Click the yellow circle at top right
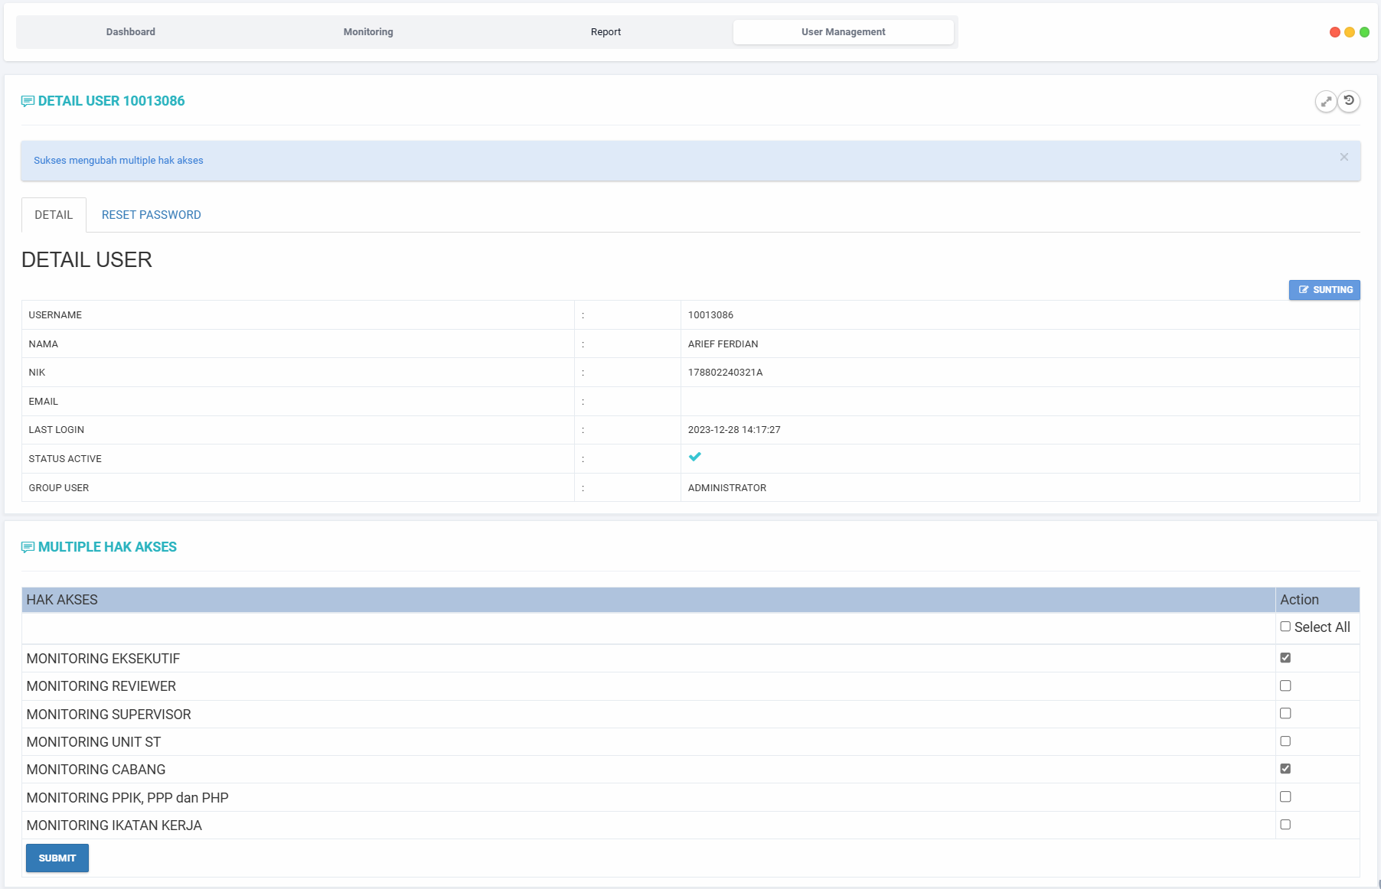Image resolution: width=1381 pixels, height=889 pixels. (1350, 32)
